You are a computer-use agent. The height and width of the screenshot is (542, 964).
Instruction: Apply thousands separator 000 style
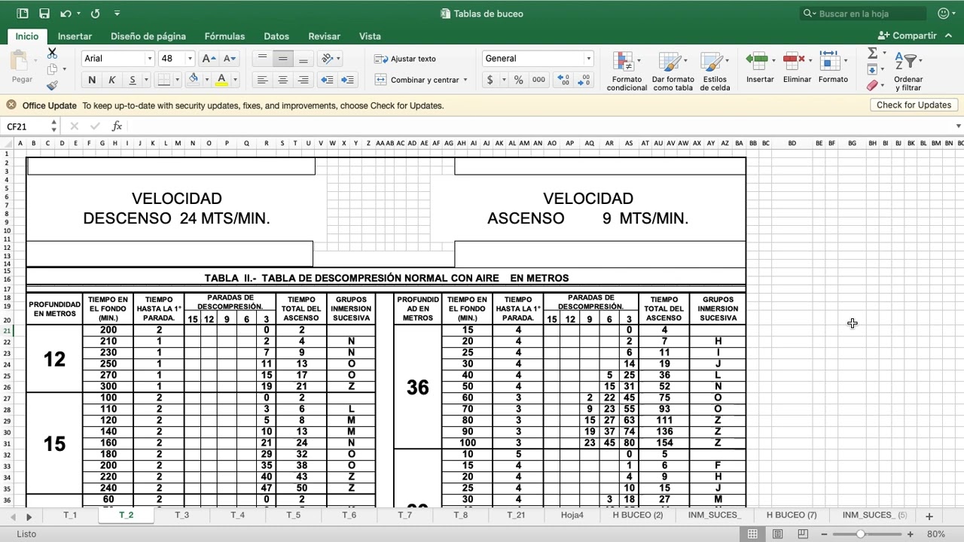click(538, 80)
